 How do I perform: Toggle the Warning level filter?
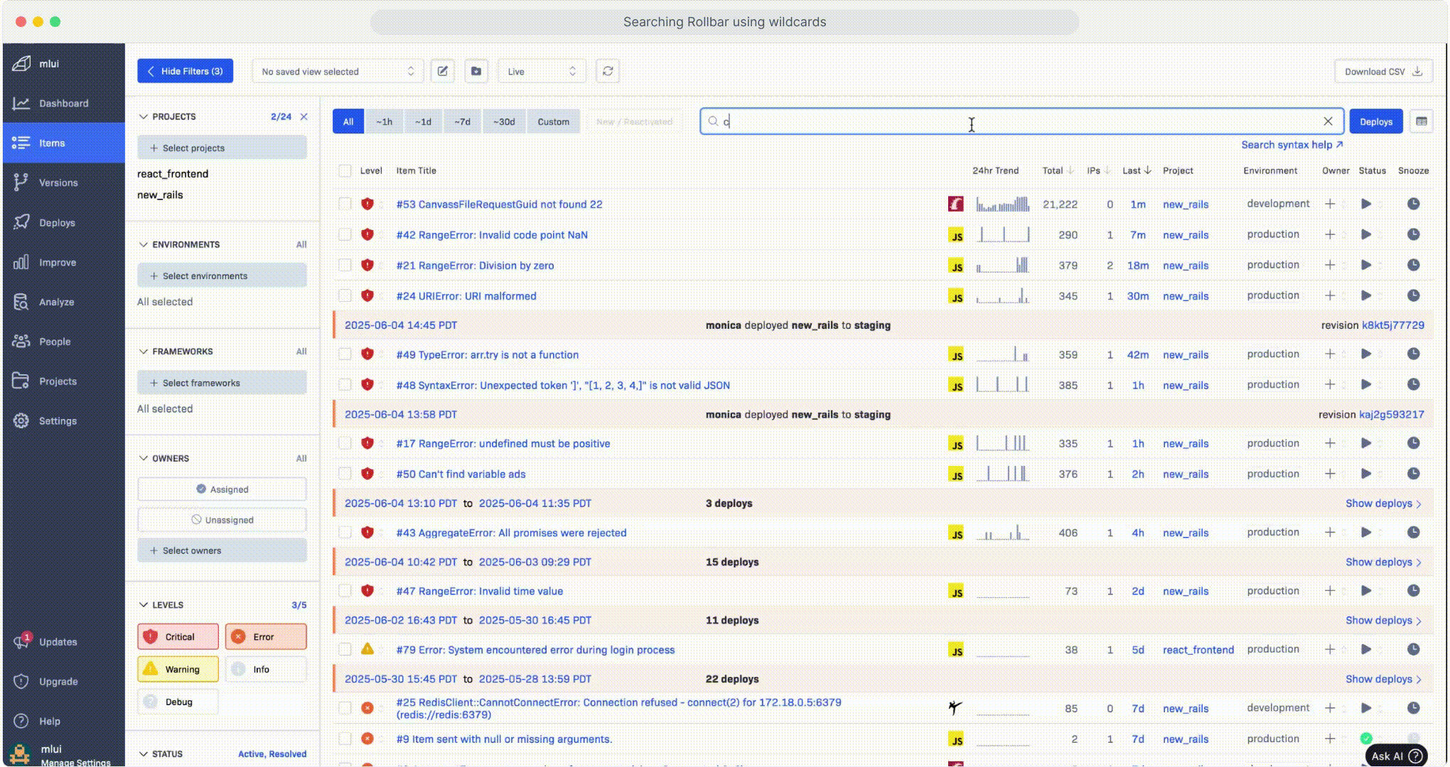pyautogui.click(x=178, y=669)
